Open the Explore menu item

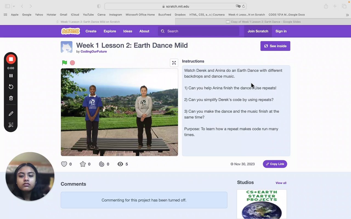(x=110, y=31)
